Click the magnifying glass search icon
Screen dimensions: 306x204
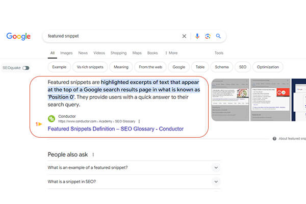click(x=218, y=36)
